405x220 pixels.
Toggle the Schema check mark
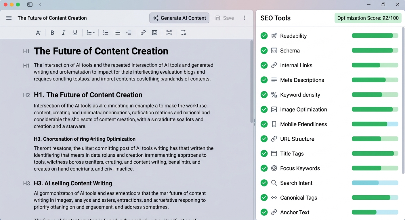point(264,50)
